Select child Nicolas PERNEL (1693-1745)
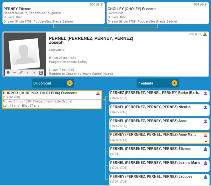Image resolution: width=211 pixels, height=186 pixels. [x=156, y=109]
